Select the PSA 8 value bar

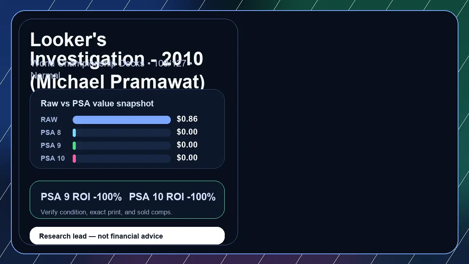[122, 133]
